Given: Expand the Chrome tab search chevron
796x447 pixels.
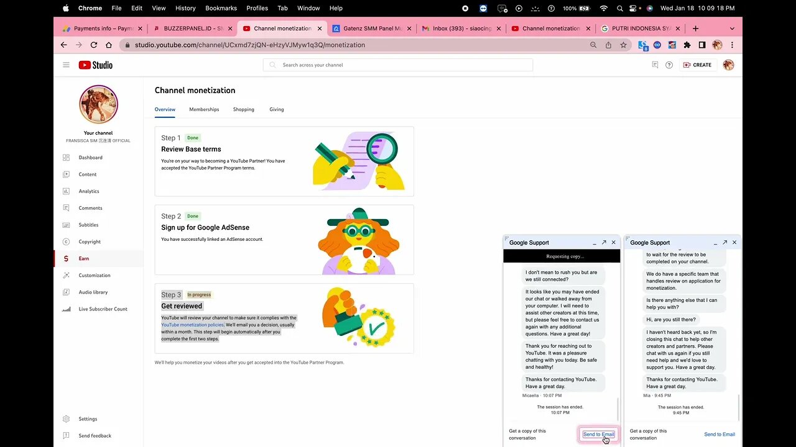Looking at the screenshot, I should [x=732, y=29].
